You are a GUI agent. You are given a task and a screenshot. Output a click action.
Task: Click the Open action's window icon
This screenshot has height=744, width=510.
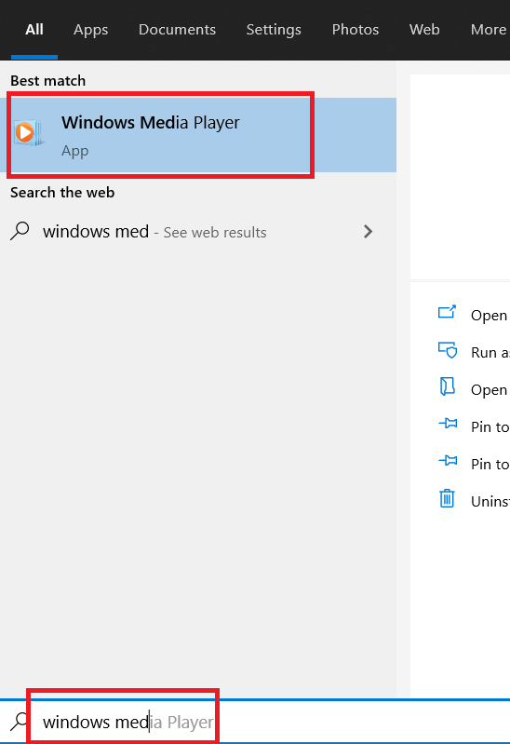[x=447, y=312]
